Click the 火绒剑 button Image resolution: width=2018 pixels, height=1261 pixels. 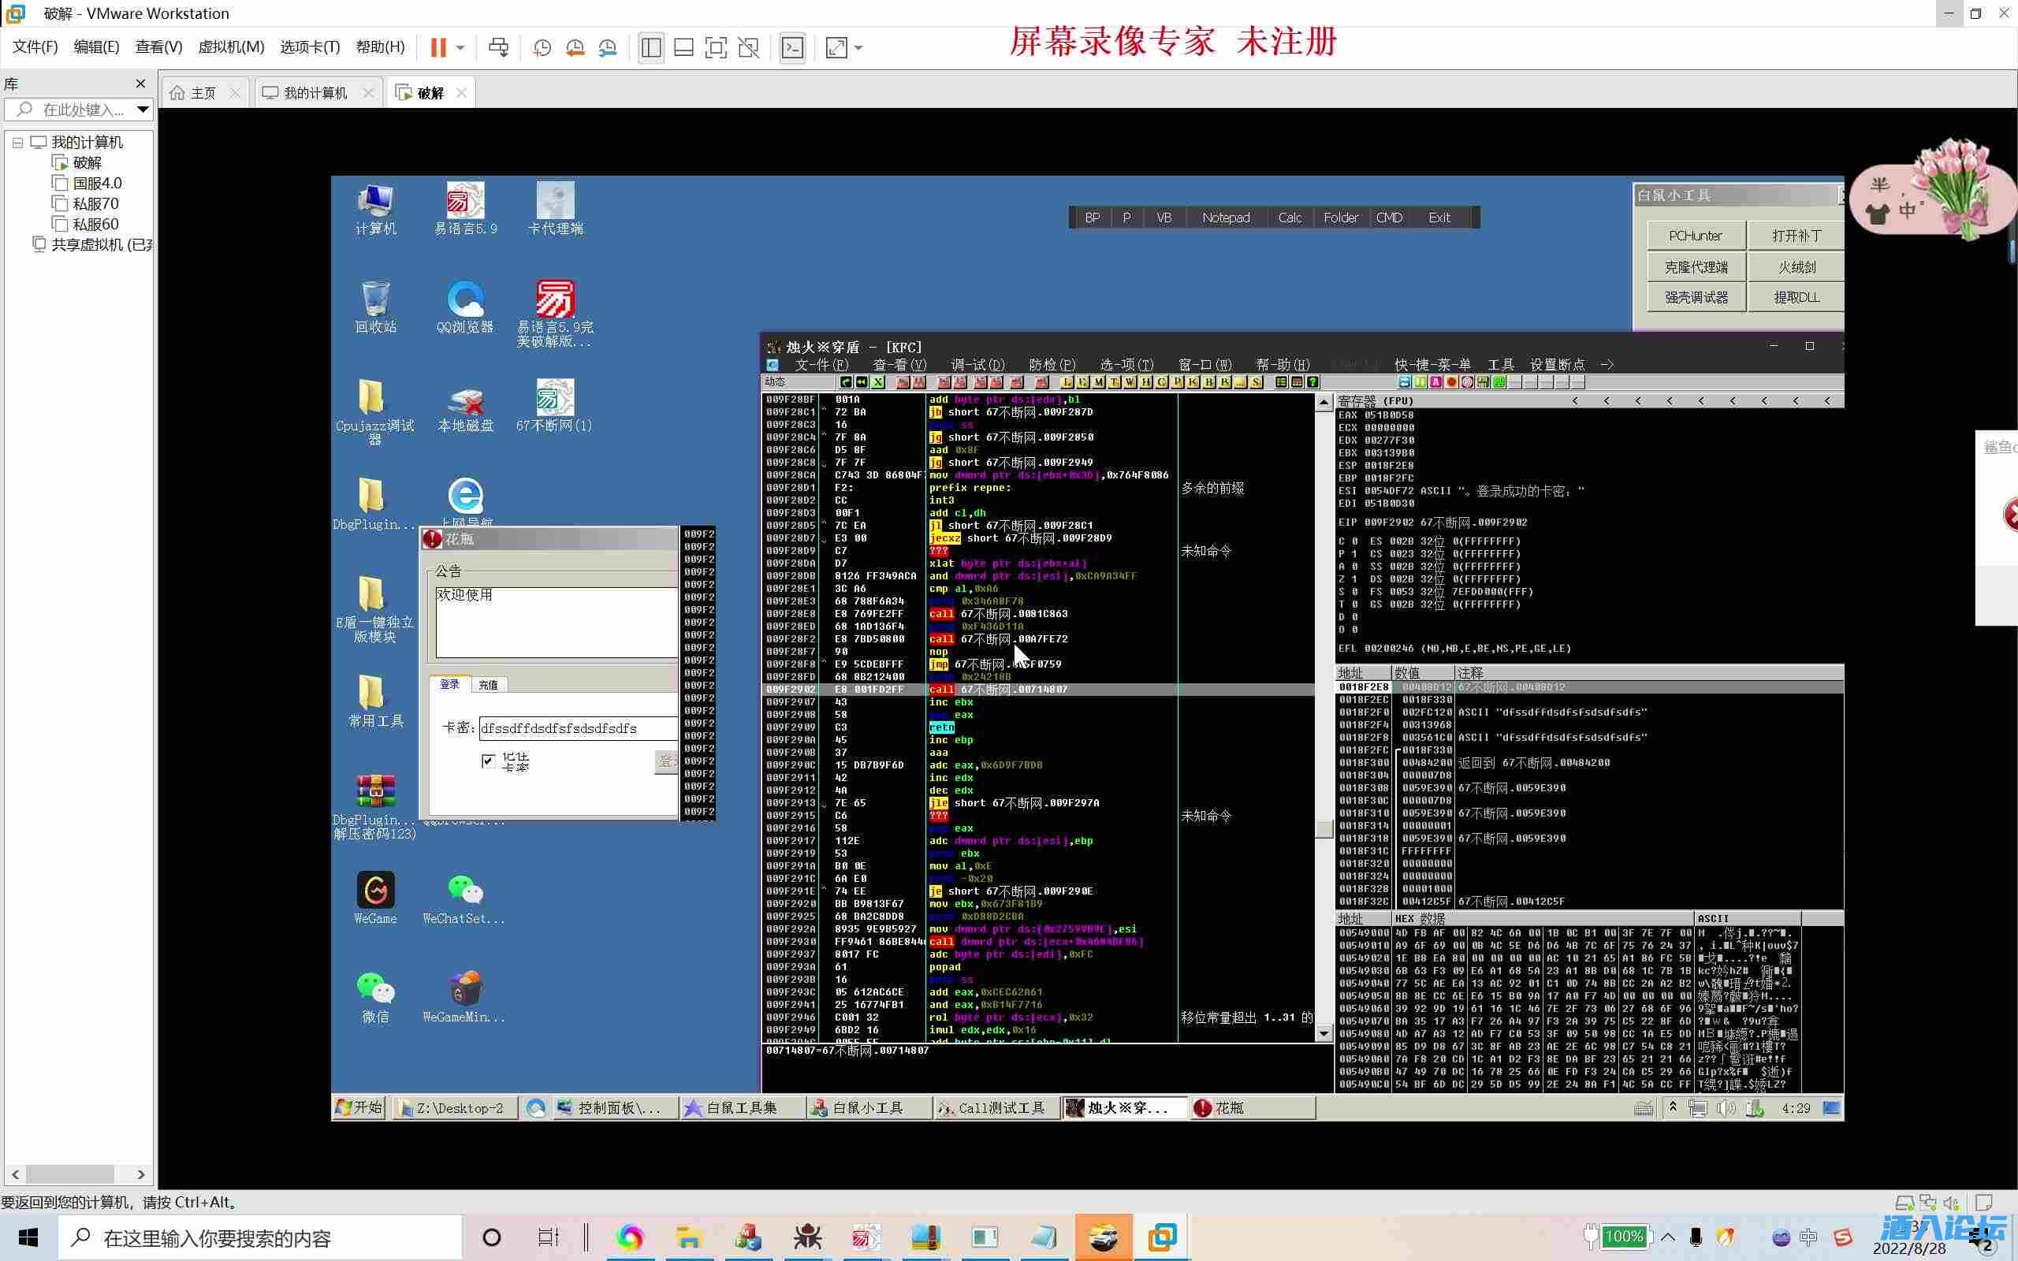1796,267
